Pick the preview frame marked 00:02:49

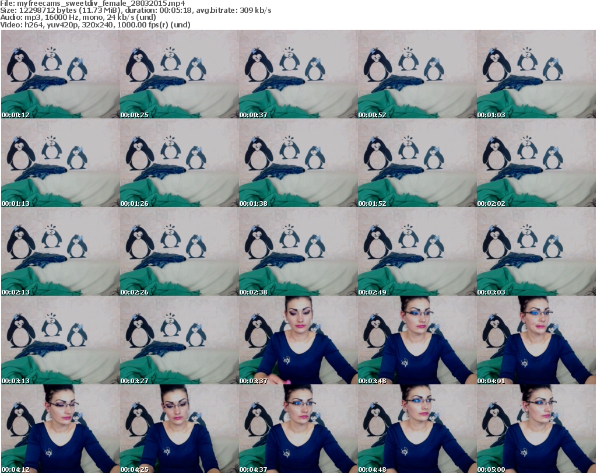tap(417, 251)
